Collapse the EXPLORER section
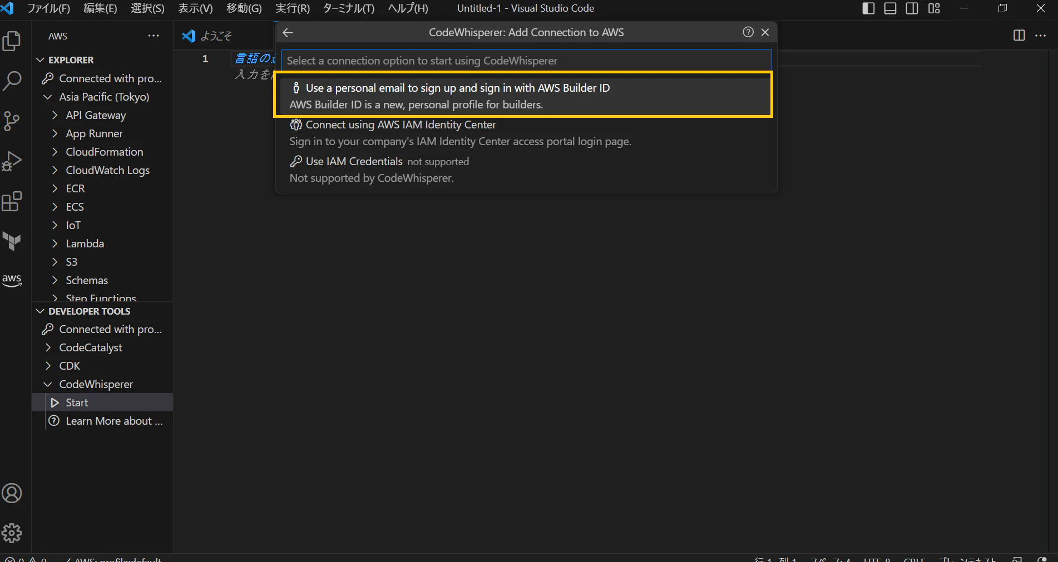The width and height of the screenshot is (1058, 562). pyautogui.click(x=40, y=60)
